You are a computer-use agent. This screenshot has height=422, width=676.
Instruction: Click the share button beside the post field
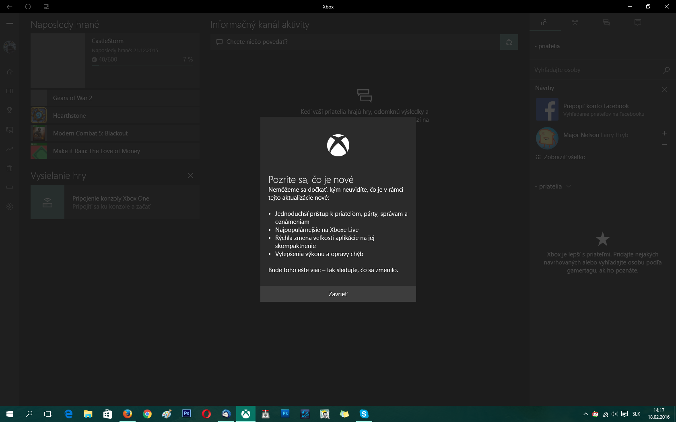point(509,42)
